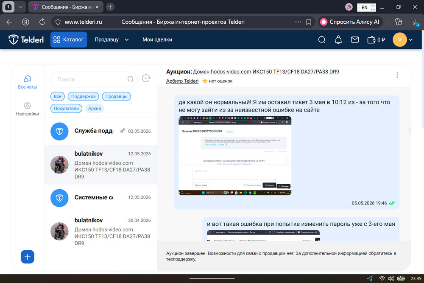Viewport: 424px width, 283px height.
Task: Open the Wi-Fi tray icon
Action: (x=382, y=278)
